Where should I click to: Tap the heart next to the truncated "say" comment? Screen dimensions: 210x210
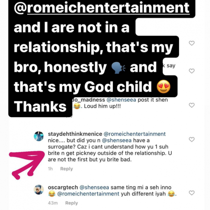pos(192,71)
